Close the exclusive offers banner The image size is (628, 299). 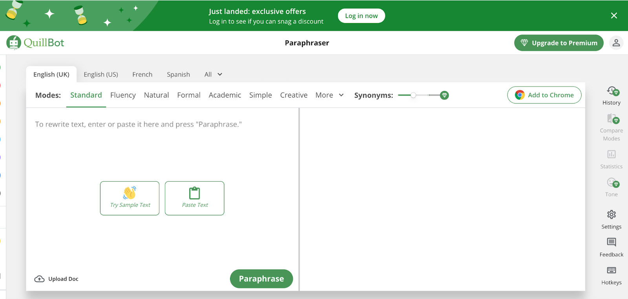pyautogui.click(x=614, y=15)
